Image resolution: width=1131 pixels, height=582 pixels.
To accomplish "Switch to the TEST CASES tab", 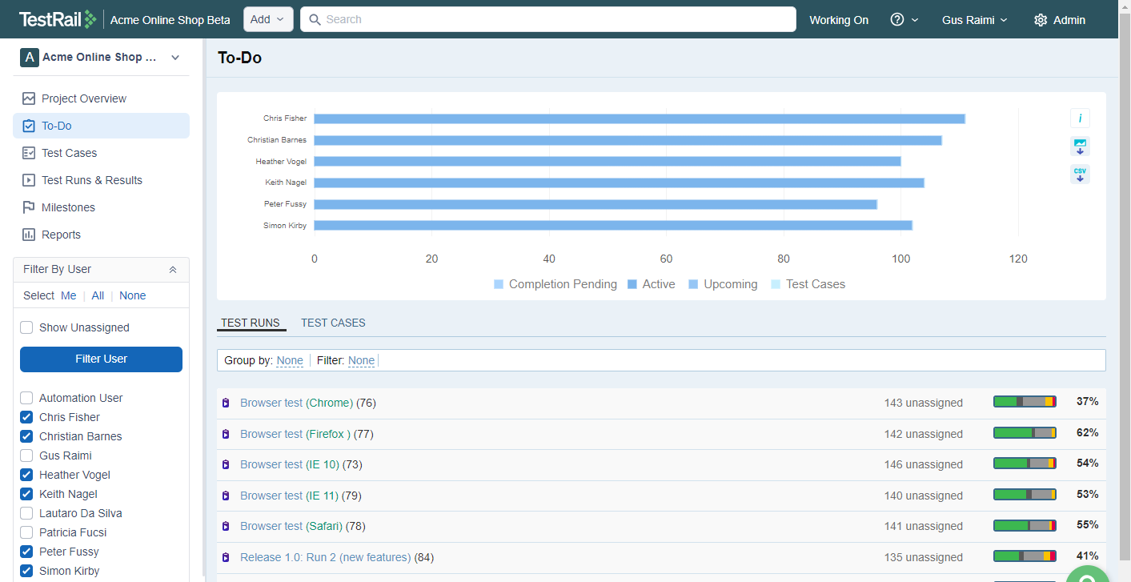I will point(333,323).
